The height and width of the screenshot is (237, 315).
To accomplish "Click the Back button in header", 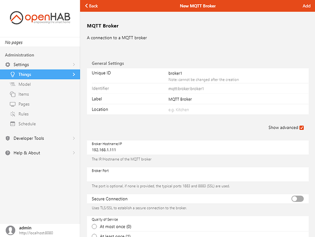I will tap(92, 6).
